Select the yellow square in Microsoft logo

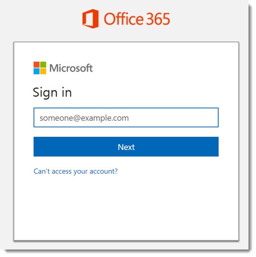pyautogui.click(x=43, y=71)
